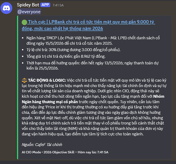The height and width of the screenshot is (164, 176).
Task: Click the 7:41 SA message timestamp
Action: [58, 5]
